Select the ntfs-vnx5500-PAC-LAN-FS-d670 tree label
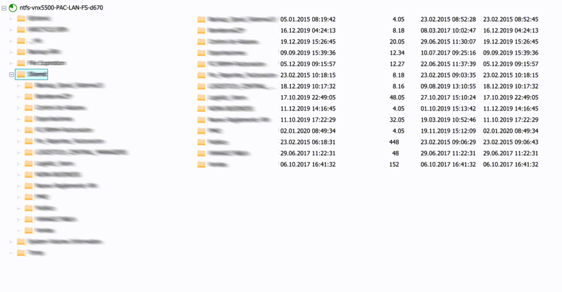Screen dimensions: 562x292 [61, 8]
